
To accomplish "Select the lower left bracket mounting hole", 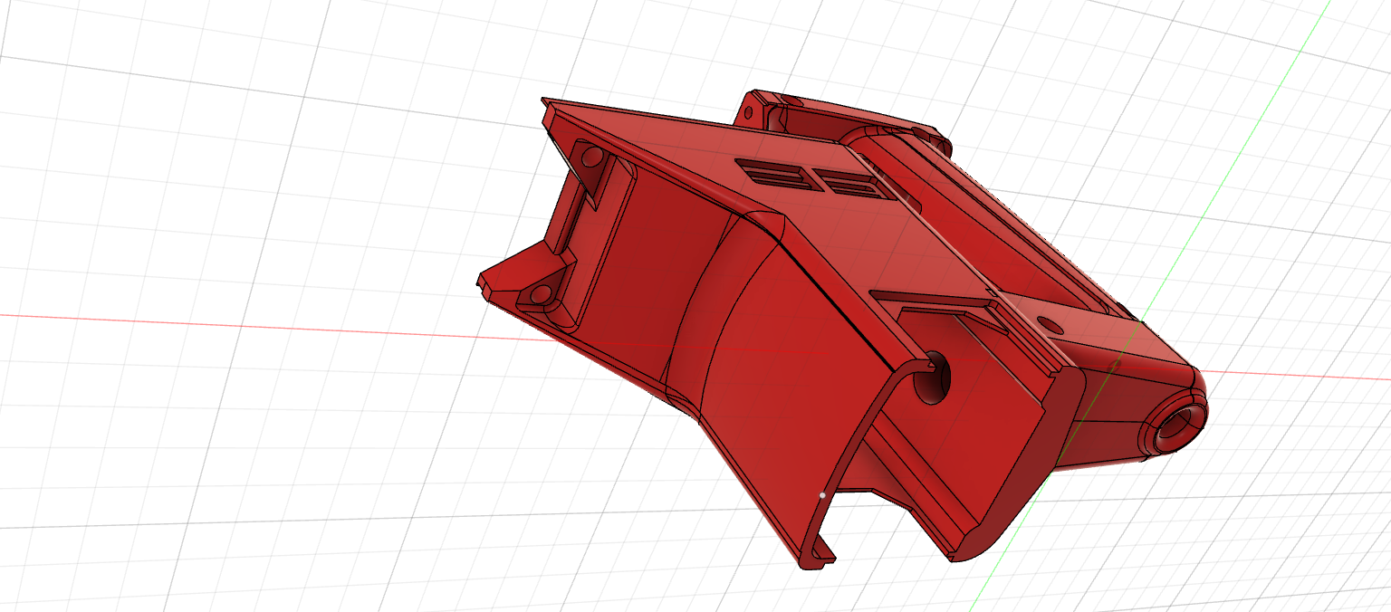I will point(542,294).
